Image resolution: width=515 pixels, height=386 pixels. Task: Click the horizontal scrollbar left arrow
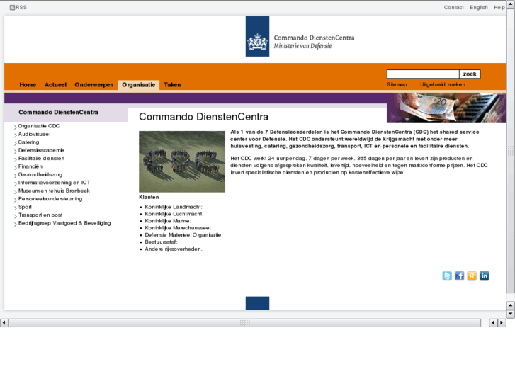(4, 322)
